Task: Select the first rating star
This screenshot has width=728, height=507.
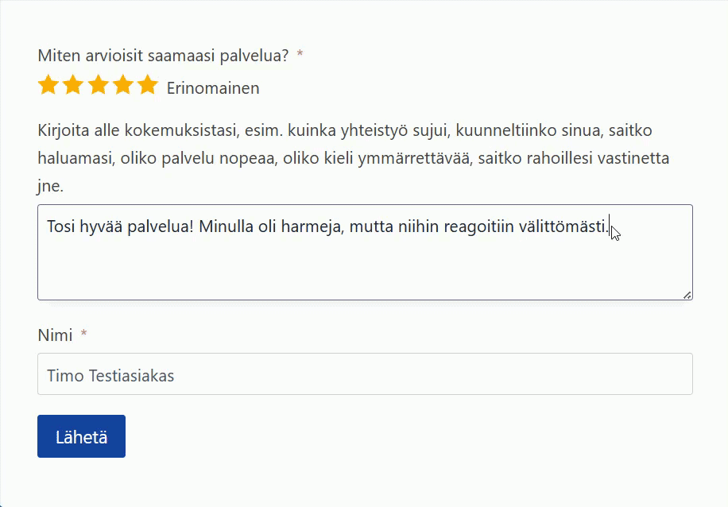Action: pos(48,86)
